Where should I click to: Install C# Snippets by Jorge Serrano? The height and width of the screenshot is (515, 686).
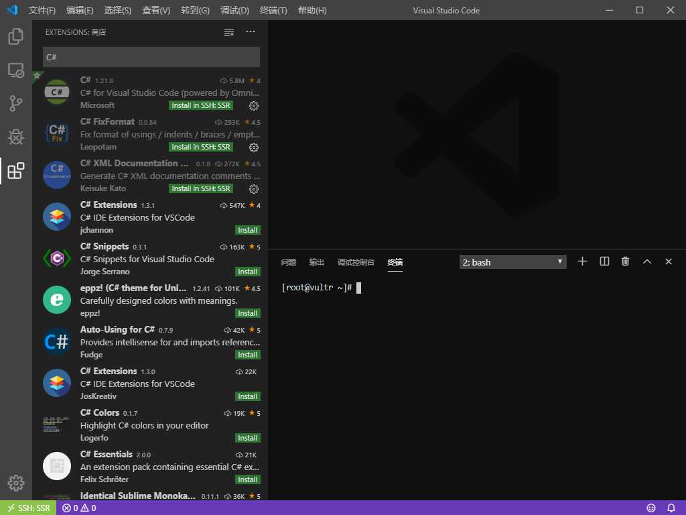tap(248, 272)
